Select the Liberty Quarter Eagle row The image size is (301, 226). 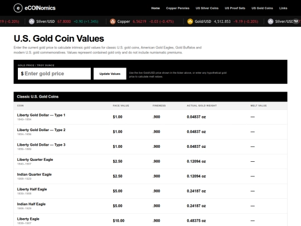click(151, 161)
